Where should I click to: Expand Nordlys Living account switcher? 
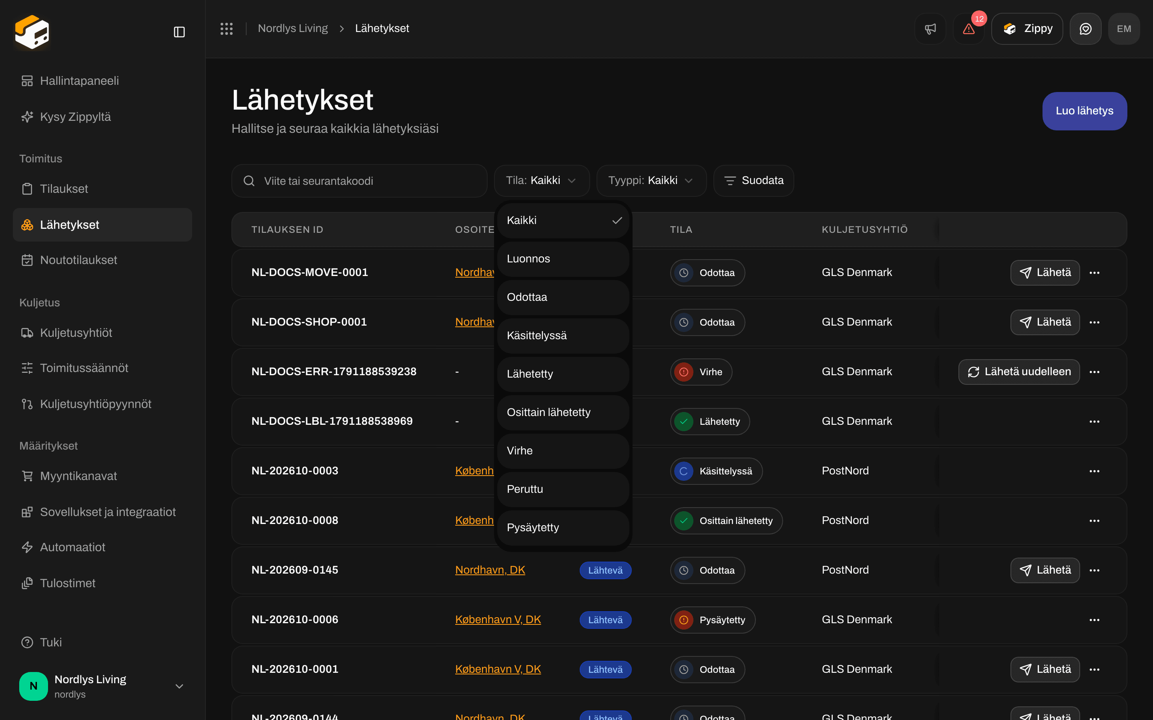102,686
